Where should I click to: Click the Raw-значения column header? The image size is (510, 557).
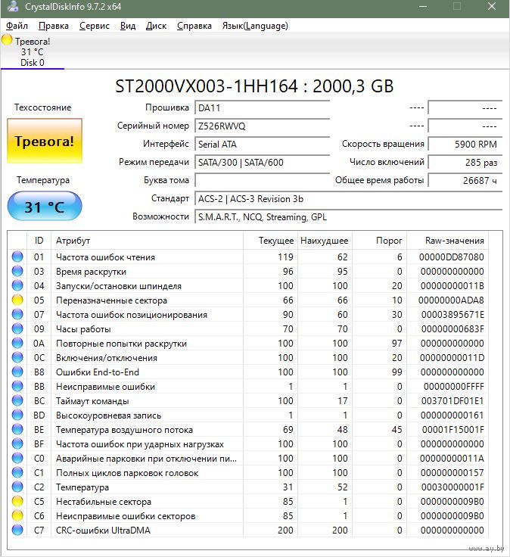(454, 241)
